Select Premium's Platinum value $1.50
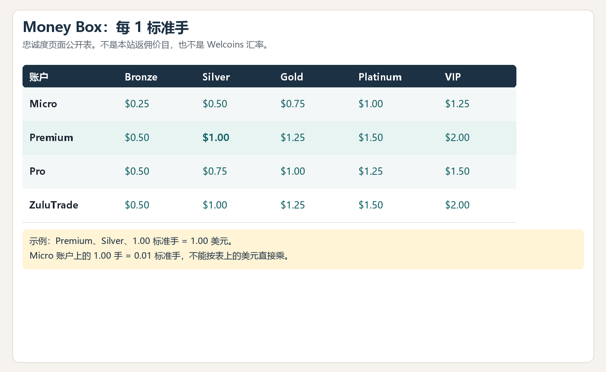Viewport: 606px width, 372px height. coord(371,138)
